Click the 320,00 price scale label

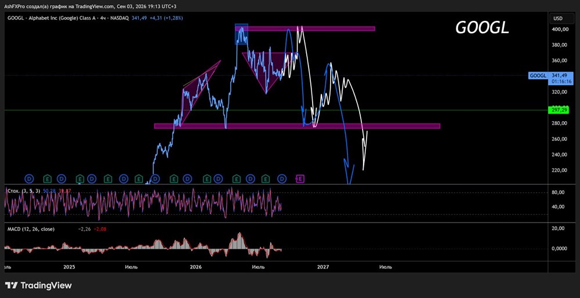[559, 92]
